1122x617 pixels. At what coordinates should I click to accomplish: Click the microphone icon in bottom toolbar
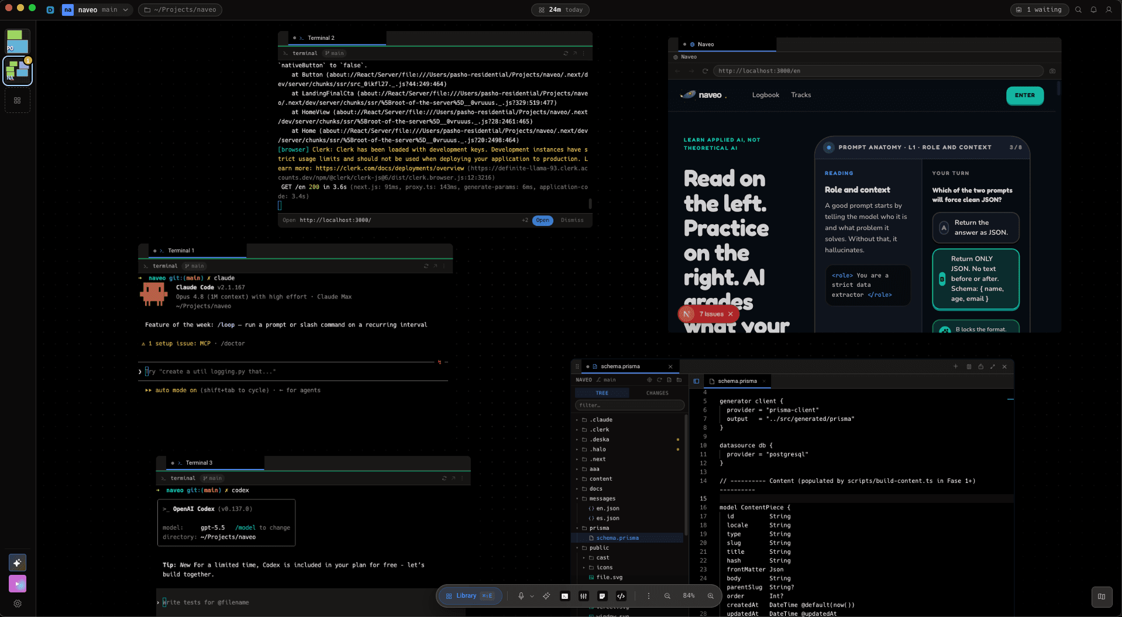(x=521, y=596)
